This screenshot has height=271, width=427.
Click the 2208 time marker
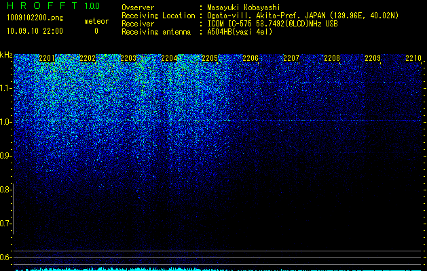332,58
